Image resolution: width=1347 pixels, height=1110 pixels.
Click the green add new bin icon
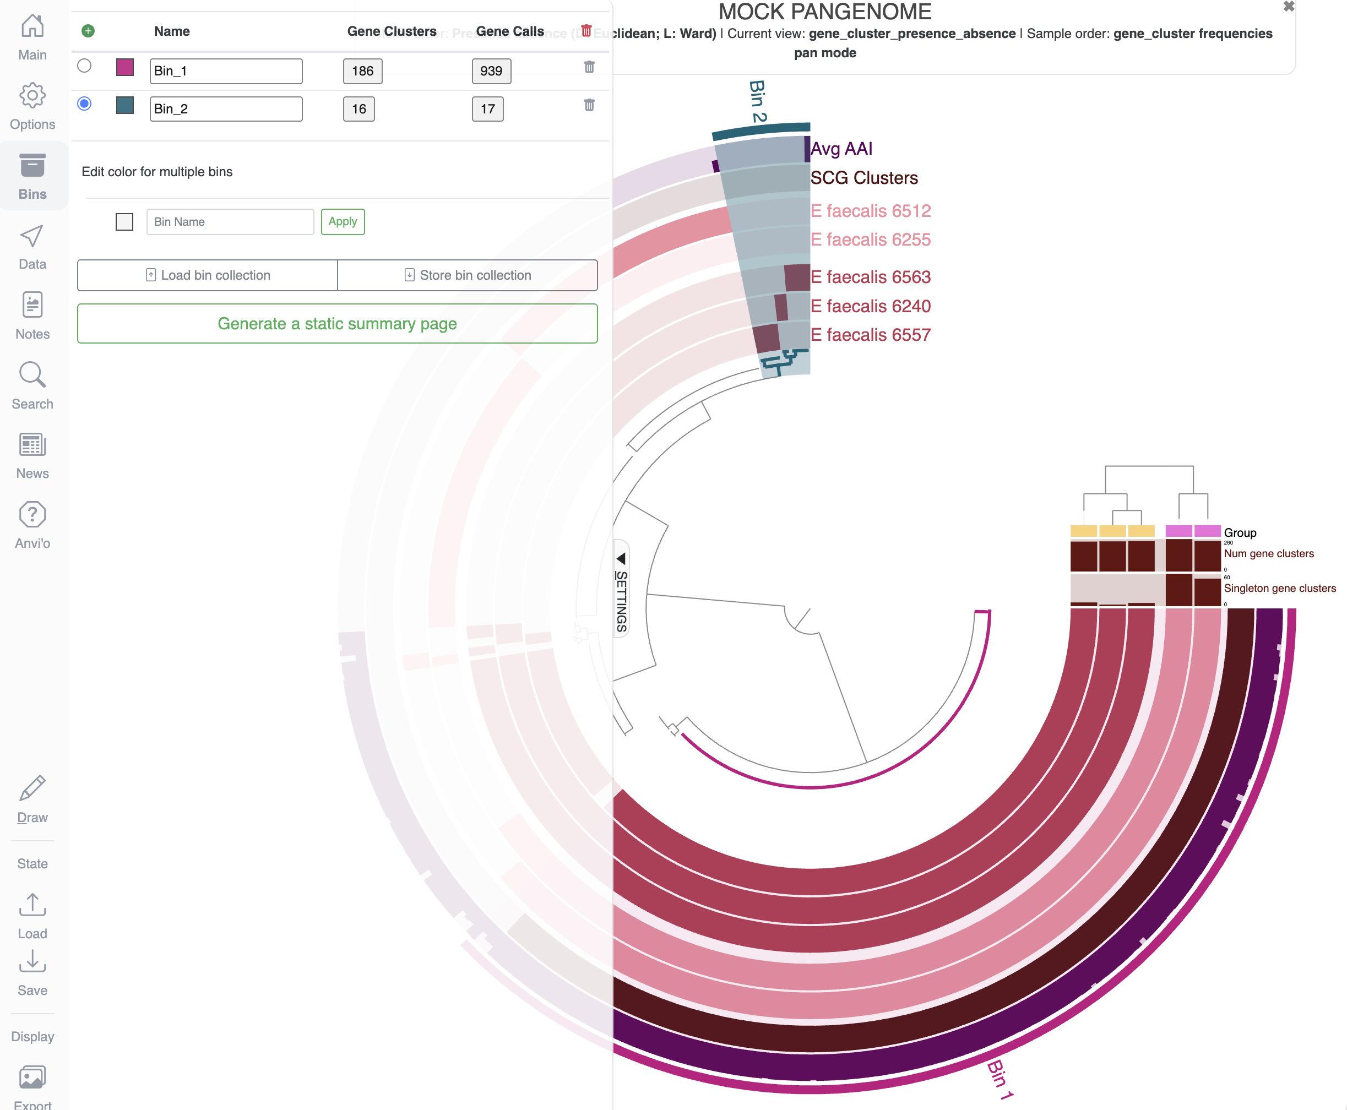pyautogui.click(x=88, y=31)
